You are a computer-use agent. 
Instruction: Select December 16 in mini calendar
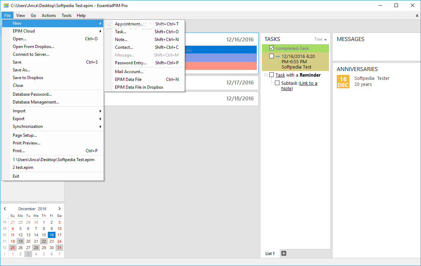tap(52, 235)
